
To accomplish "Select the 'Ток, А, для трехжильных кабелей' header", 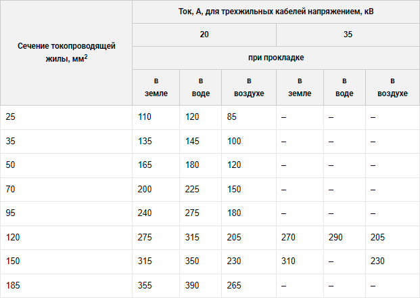I will click(276, 12).
